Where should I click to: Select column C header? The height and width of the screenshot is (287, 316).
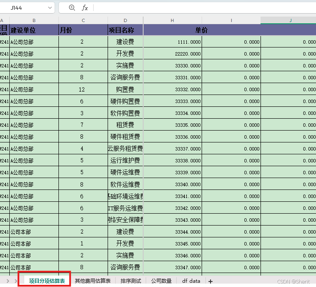coord(83,20)
